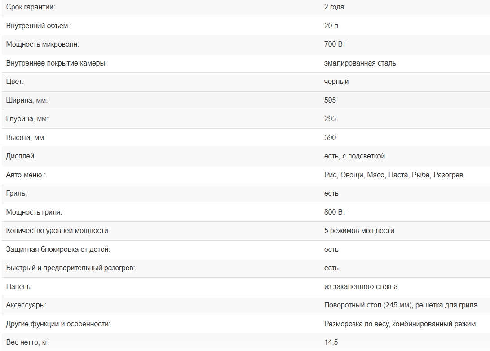Click 'Разморозка по весу' features value
The image size is (490, 351).
[356, 324]
